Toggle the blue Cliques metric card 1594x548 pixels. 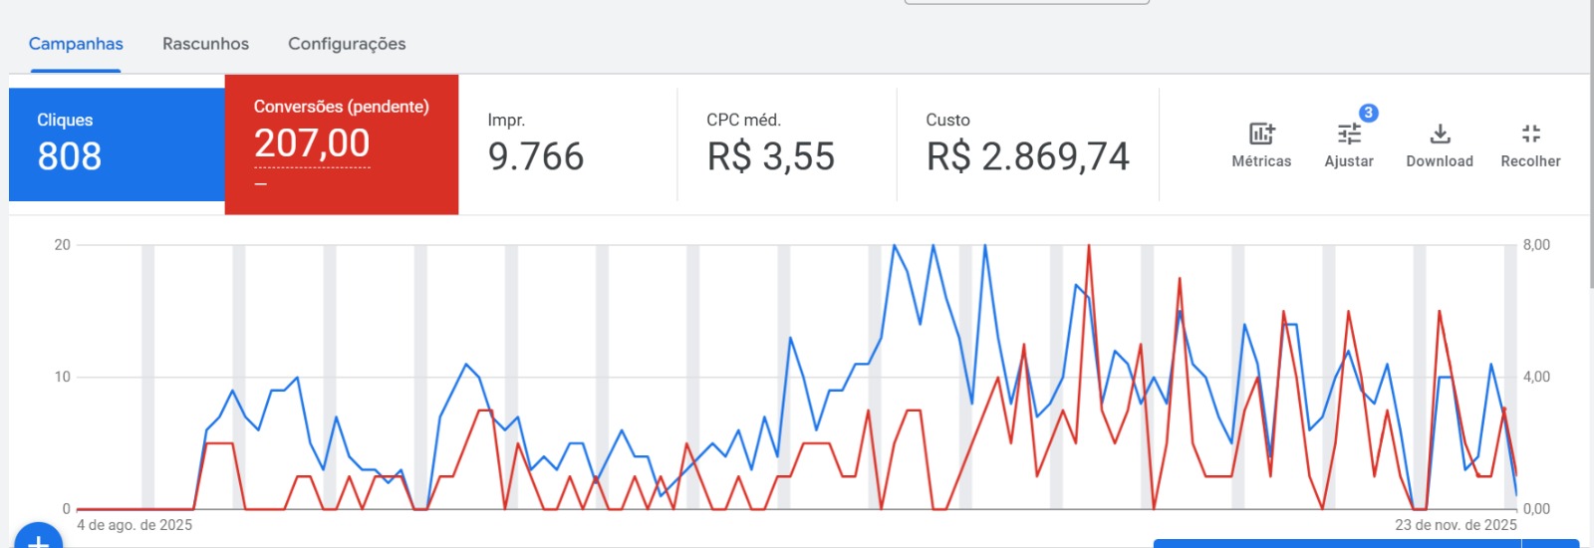tap(117, 143)
